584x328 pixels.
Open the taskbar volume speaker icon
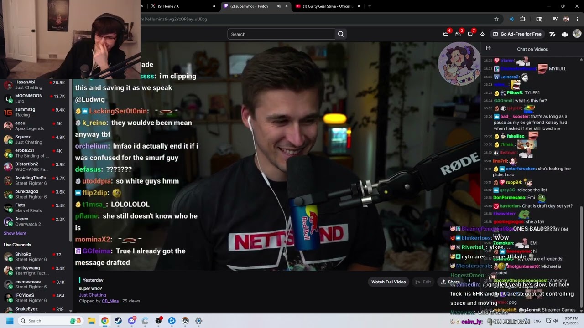555,321
